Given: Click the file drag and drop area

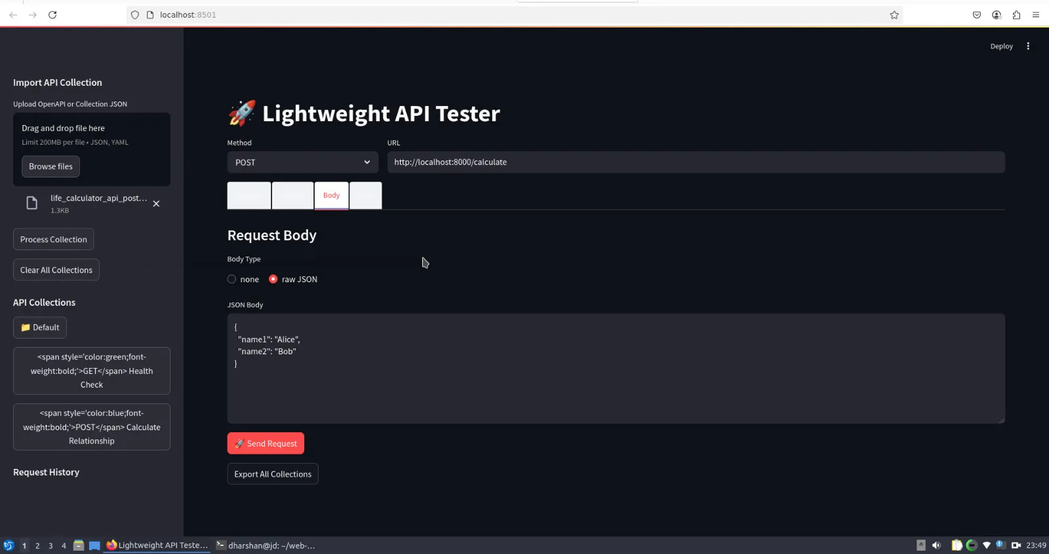Looking at the screenshot, I should [92, 149].
